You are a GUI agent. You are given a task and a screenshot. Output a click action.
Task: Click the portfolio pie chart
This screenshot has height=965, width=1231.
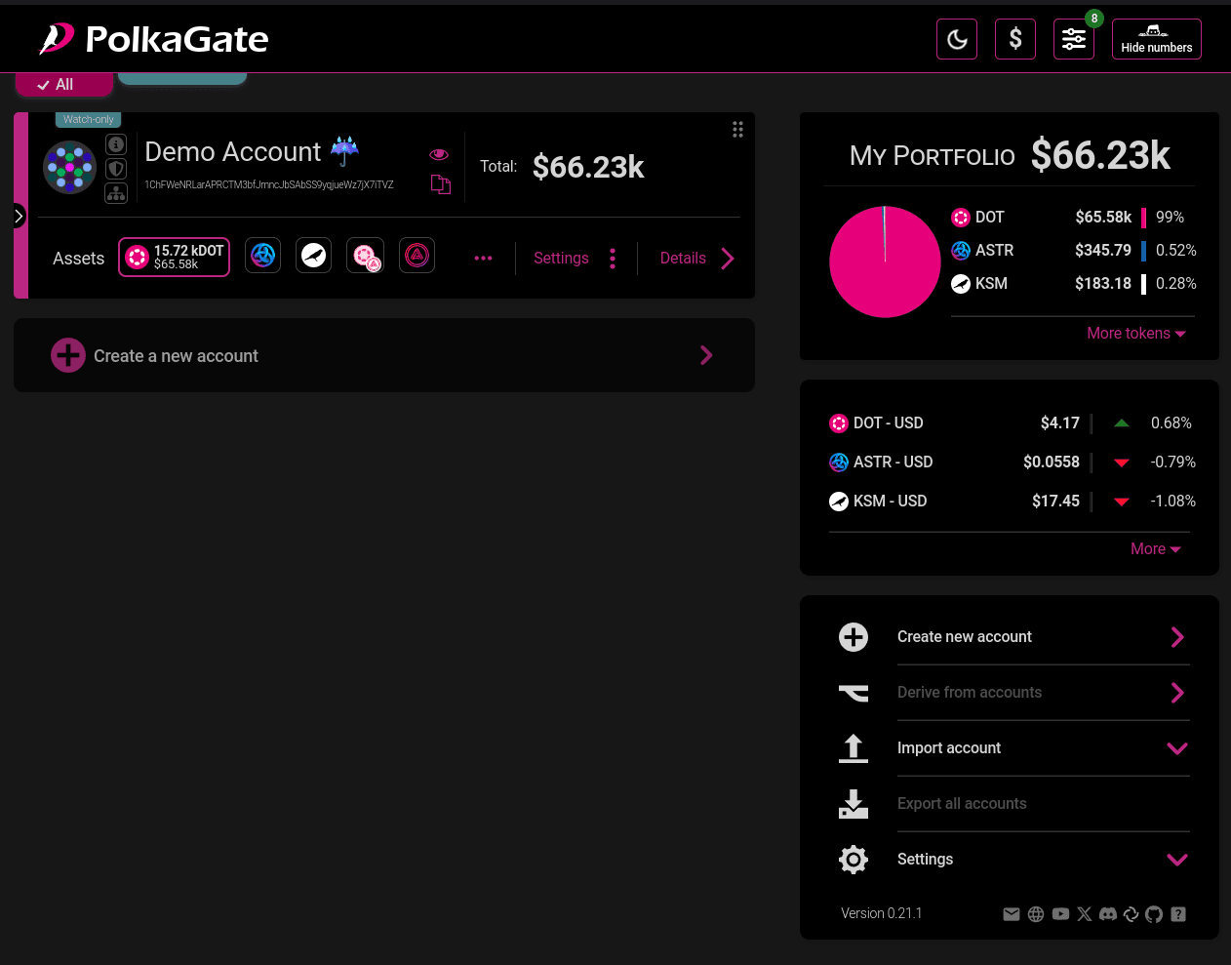885,261
